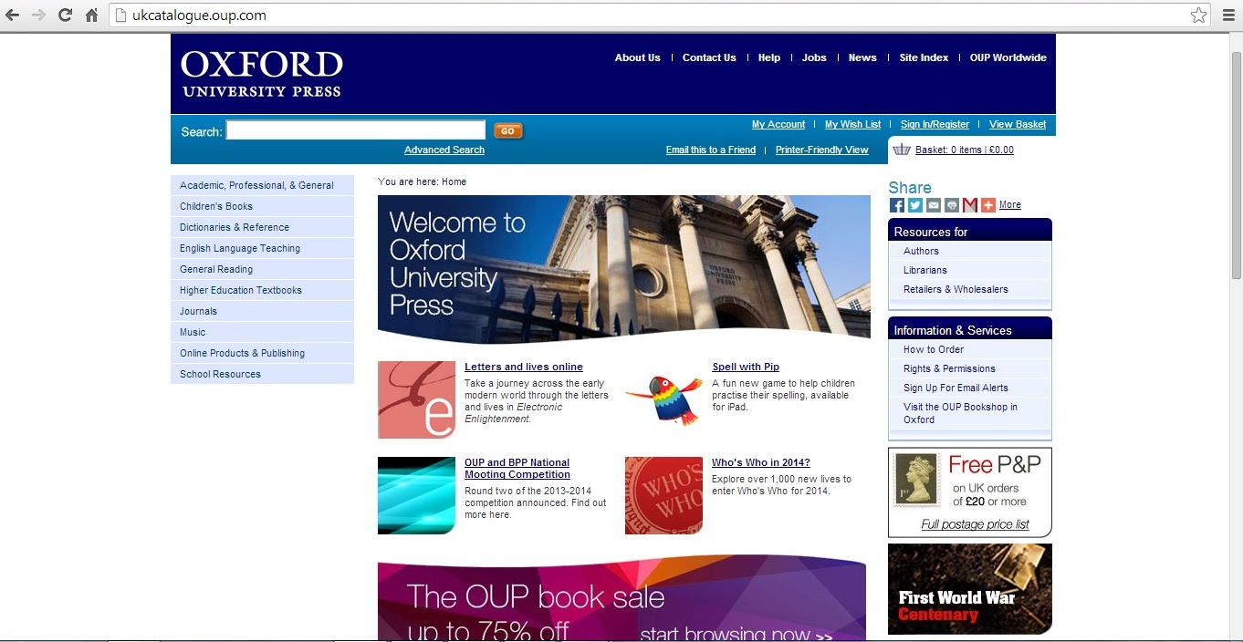
Task: Share page via Twitter icon
Action: pos(915,205)
